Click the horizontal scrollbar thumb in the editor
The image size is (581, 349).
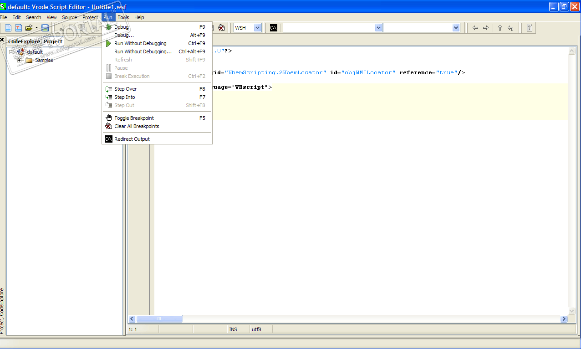click(x=159, y=319)
